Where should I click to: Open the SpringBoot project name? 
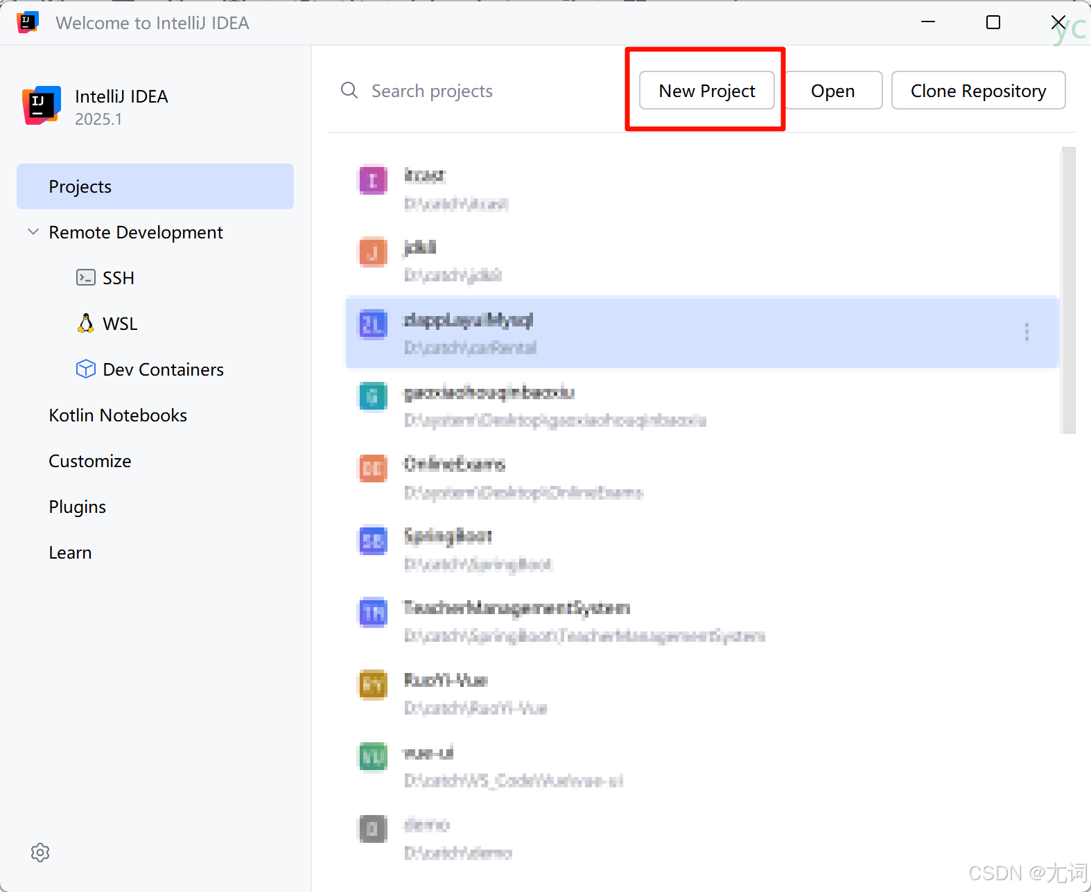(448, 536)
